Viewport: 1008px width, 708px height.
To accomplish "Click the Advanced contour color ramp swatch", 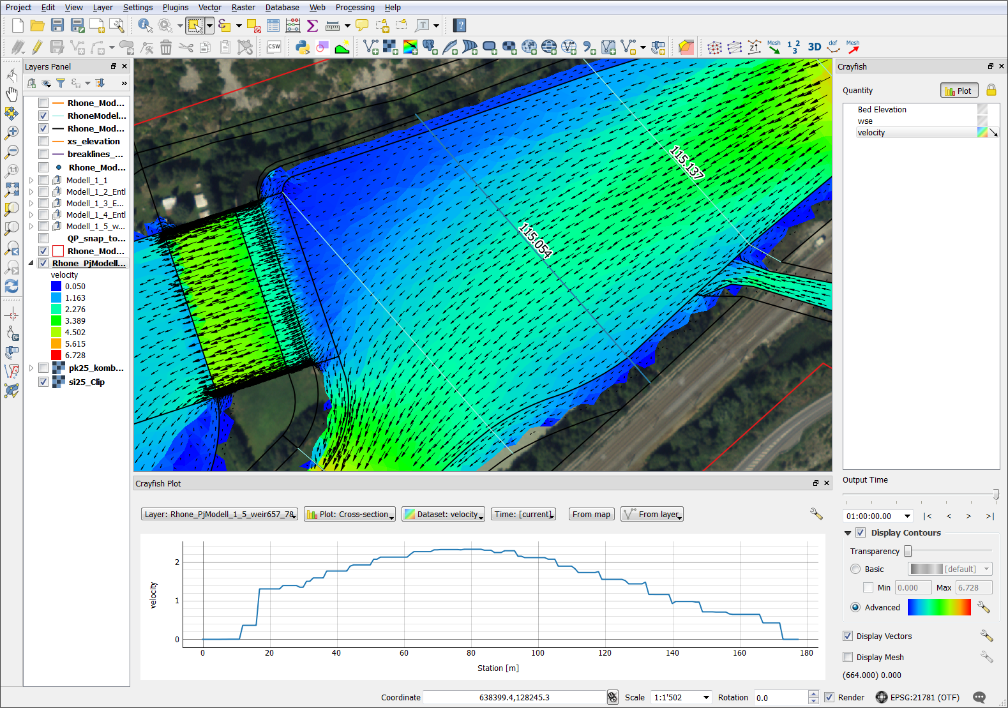I will pyautogui.click(x=938, y=607).
